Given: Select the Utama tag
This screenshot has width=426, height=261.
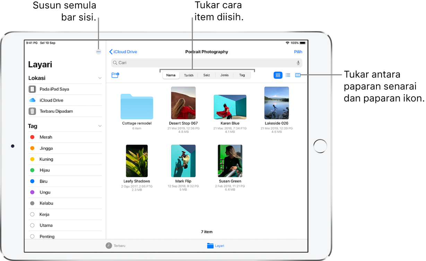Looking at the screenshot, I should tap(65, 225).
